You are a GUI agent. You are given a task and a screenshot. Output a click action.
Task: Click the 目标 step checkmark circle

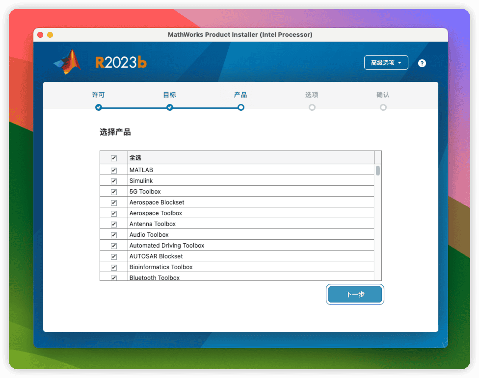[x=169, y=107]
